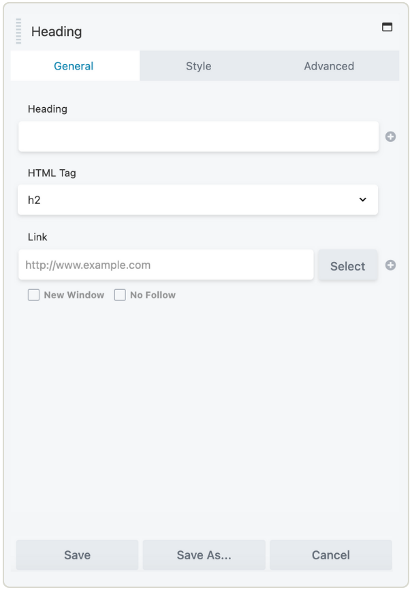Click the window docking icon in panel header

[x=387, y=27]
